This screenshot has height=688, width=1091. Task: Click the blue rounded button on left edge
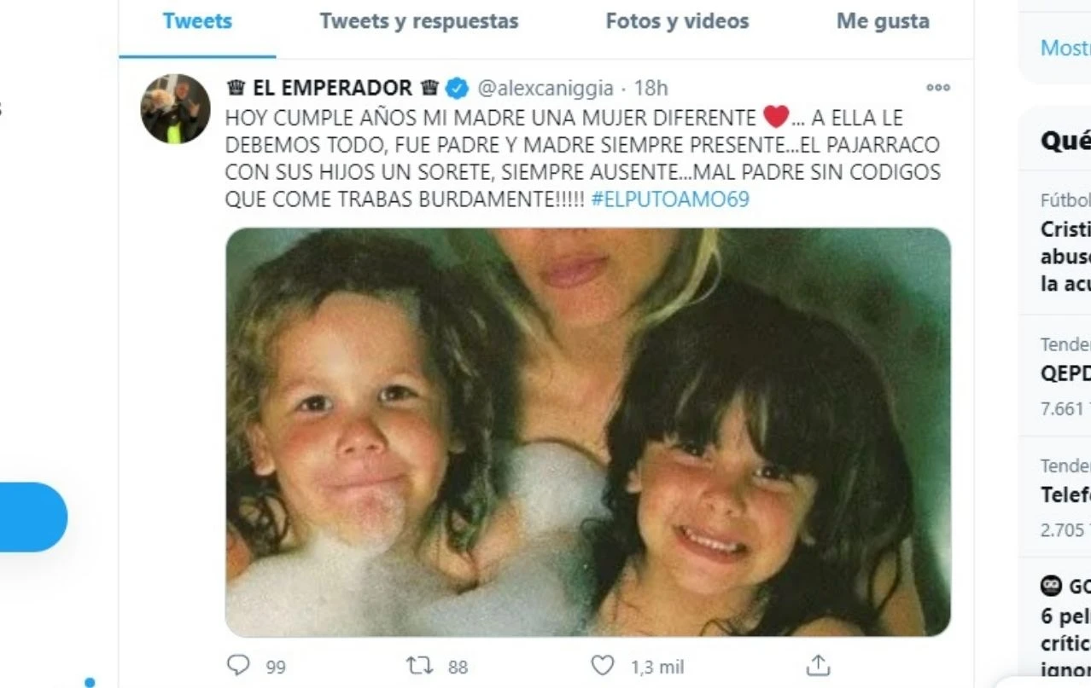[32, 517]
